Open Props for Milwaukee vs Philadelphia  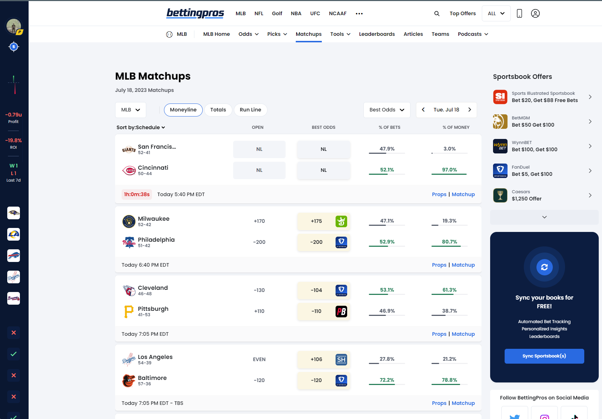coord(439,265)
